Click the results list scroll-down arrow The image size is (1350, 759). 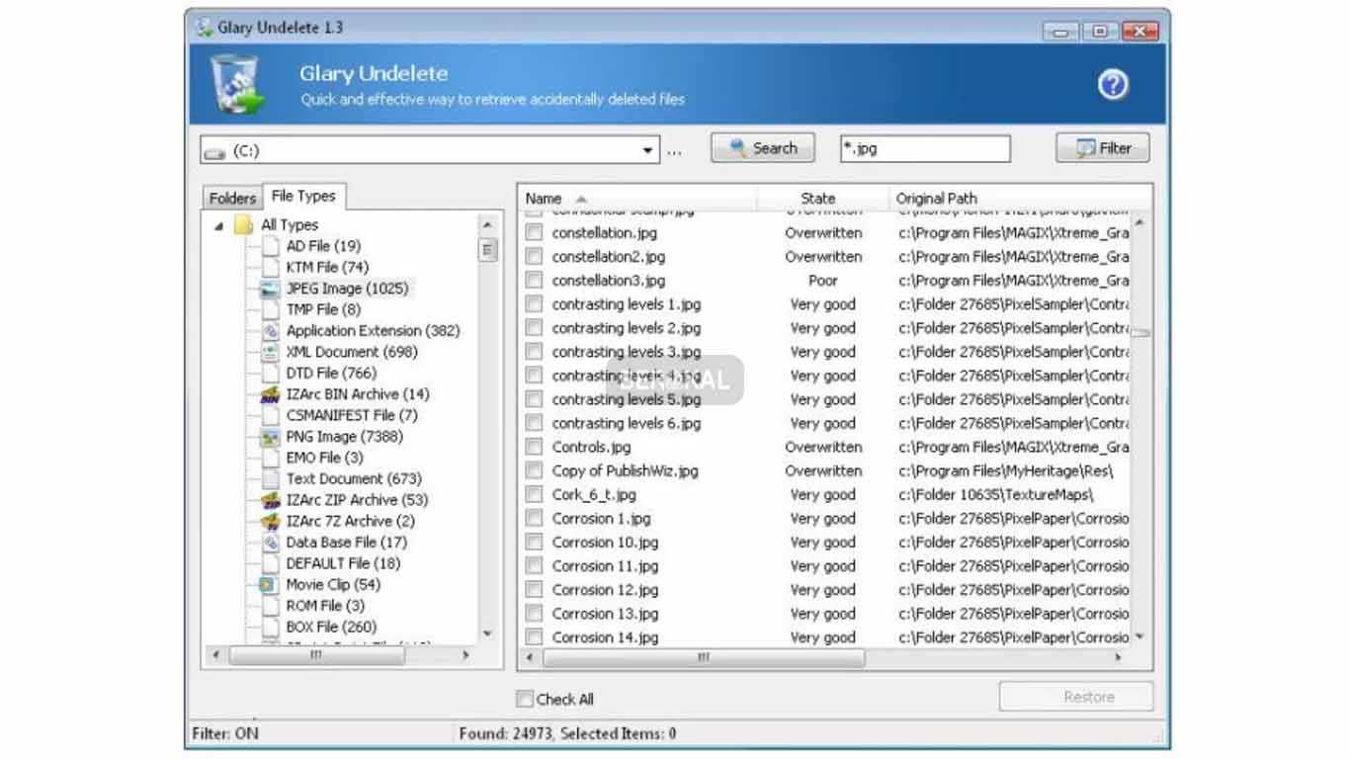tap(1140, 637)
